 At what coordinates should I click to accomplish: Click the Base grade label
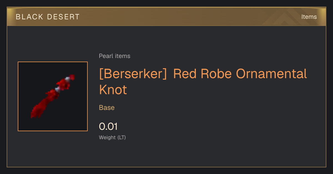[107, 108]
